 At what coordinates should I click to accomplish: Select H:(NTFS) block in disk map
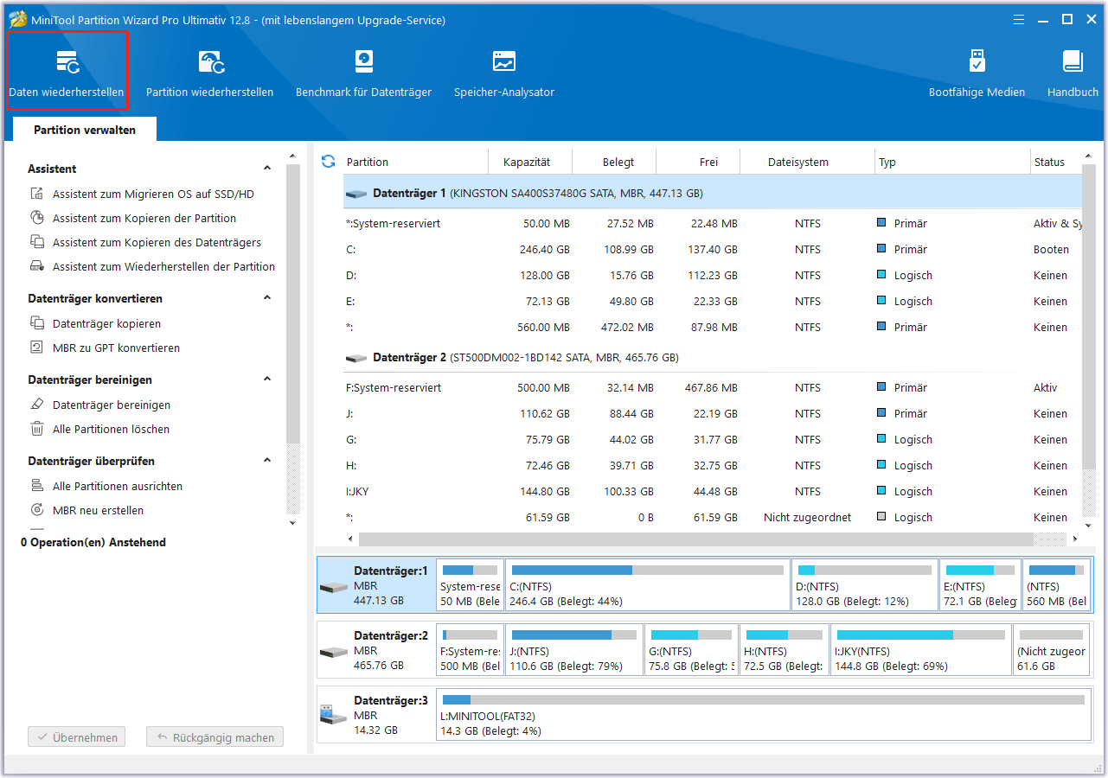(784, 649)
